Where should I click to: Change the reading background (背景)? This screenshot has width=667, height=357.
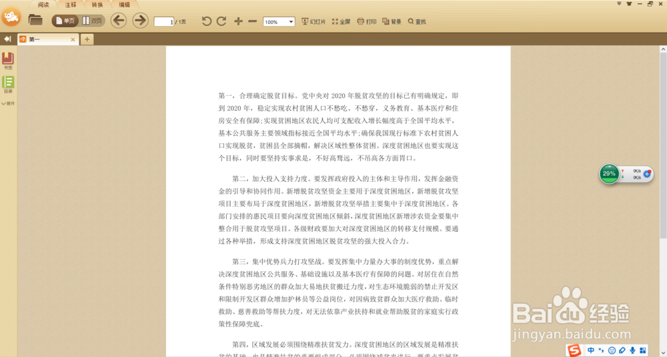click(392, 22)
